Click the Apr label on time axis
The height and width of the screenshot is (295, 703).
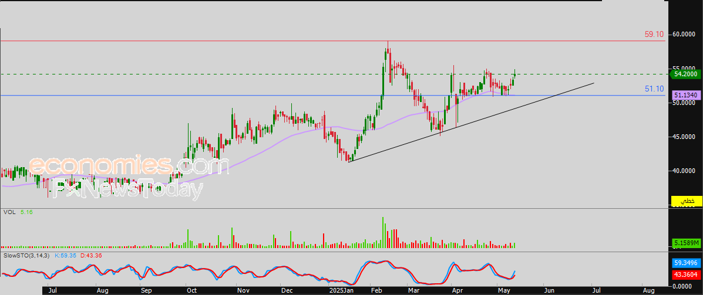(x=458, y=290)
